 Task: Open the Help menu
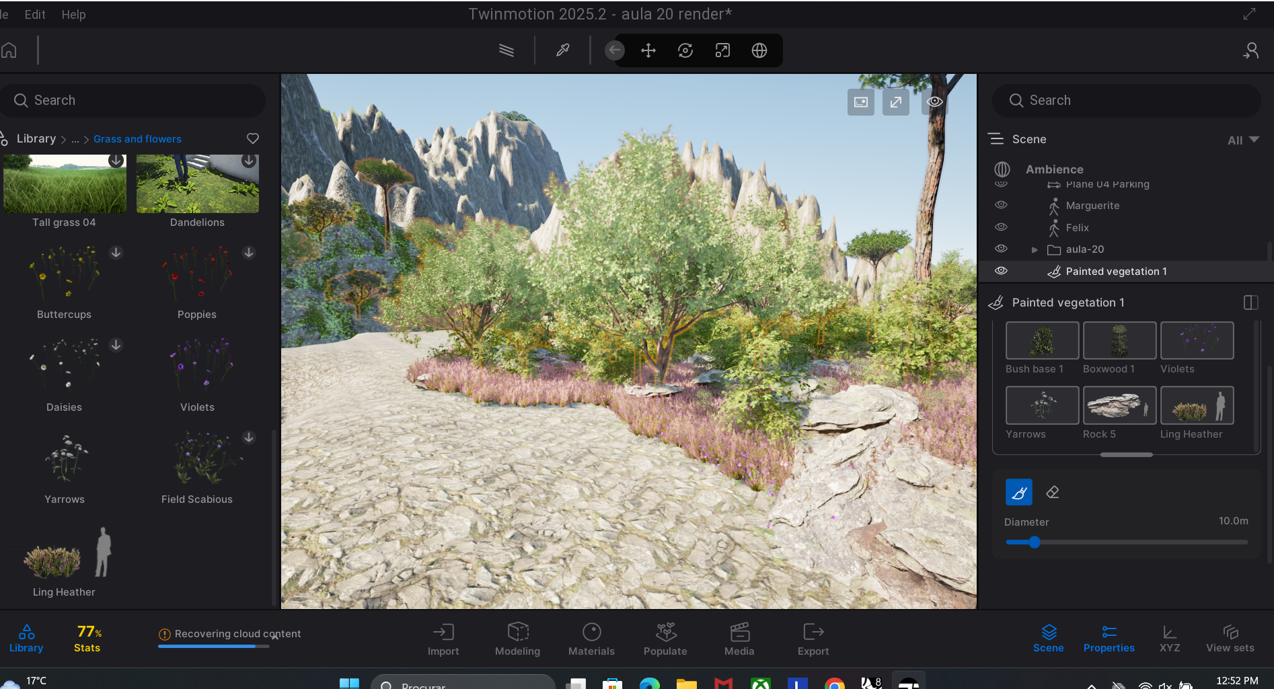73,14
